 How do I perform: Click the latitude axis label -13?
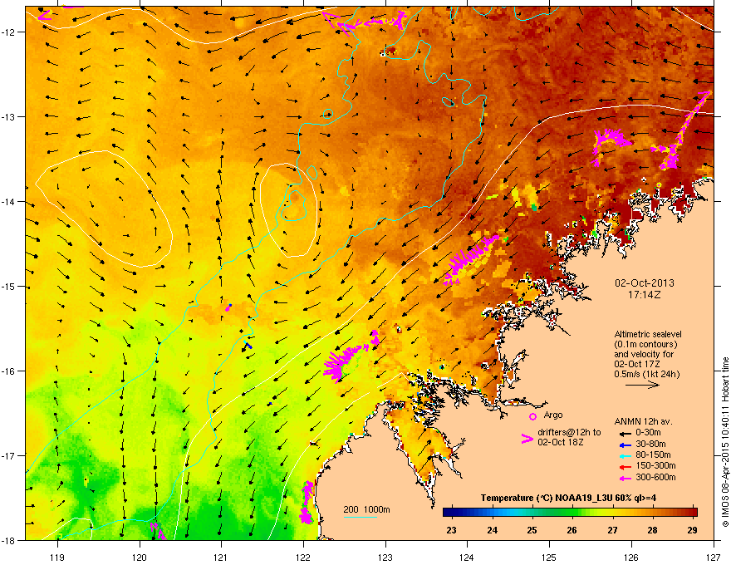pos(8,117)
